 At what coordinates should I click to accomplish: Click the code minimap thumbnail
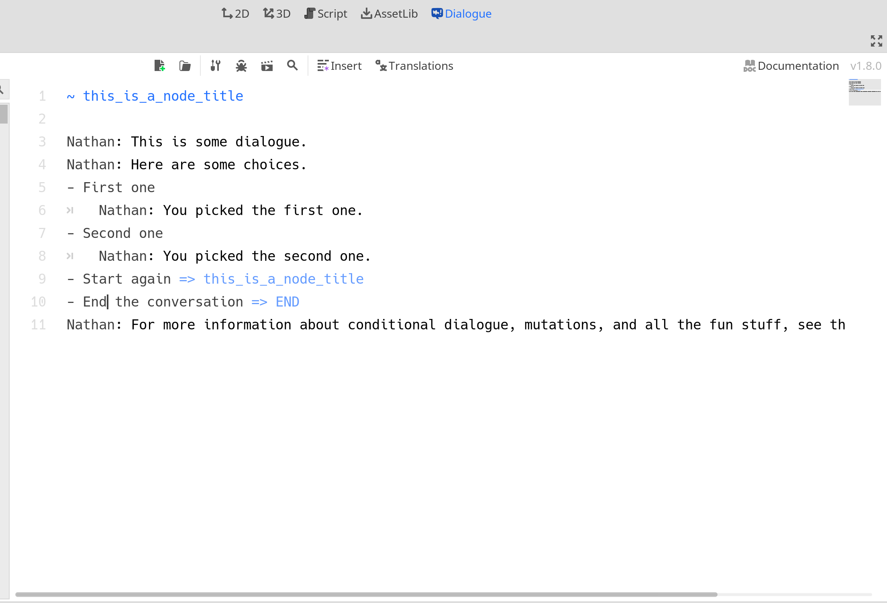pos(865,92)
